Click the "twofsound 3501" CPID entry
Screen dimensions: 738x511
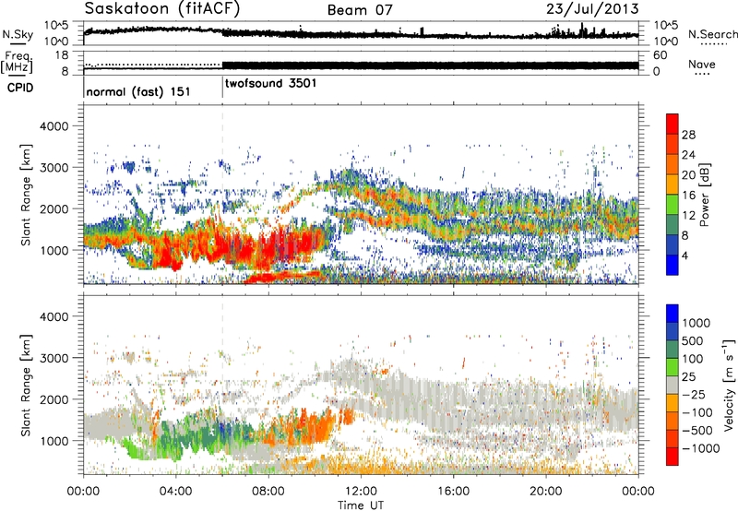tap(270, 83)
